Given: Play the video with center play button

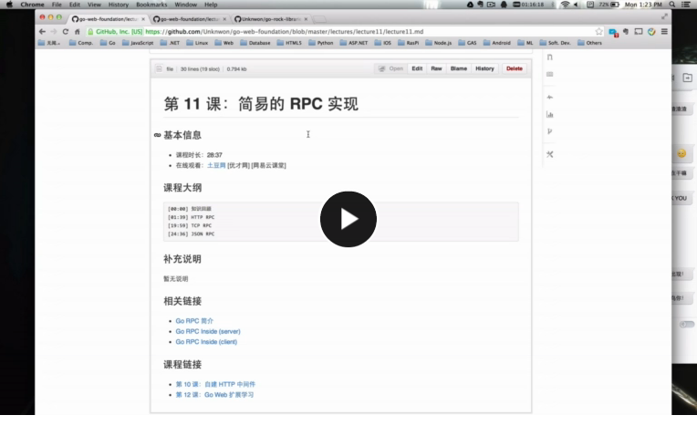Looking at the screenshot, I should (x=348, y=219).
